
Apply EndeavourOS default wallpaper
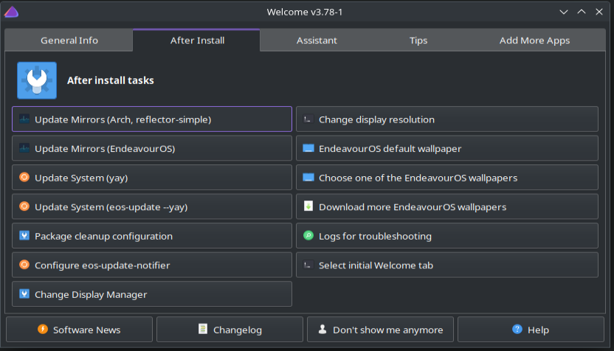(447, 148)
